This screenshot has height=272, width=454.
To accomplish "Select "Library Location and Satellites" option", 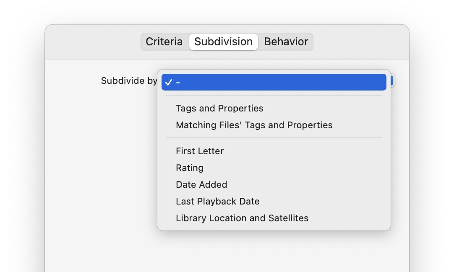I will (x=242, y=218).
